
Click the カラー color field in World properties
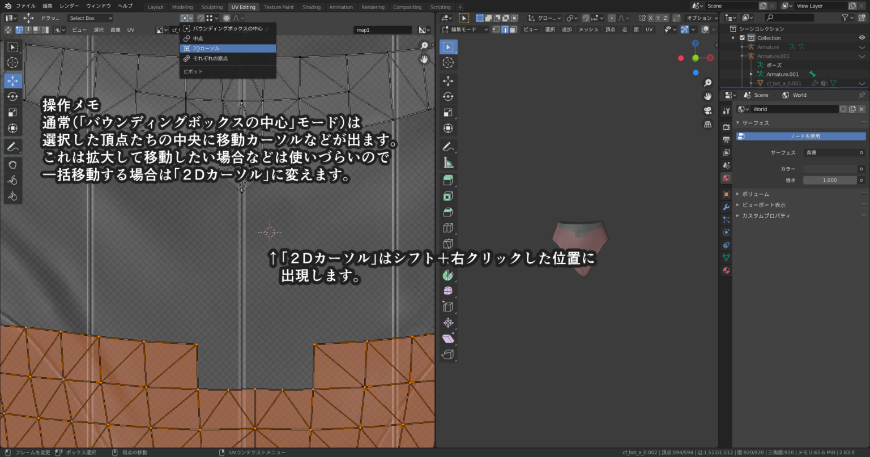830,168
